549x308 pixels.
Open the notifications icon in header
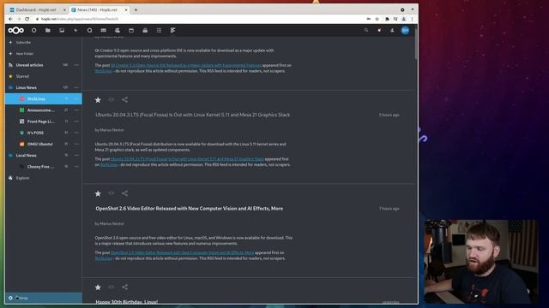[x=379, y=31]
